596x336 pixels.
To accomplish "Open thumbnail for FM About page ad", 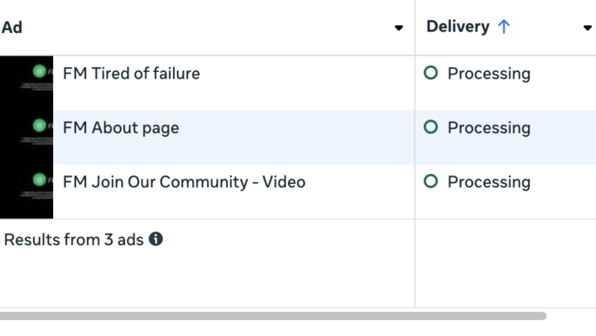I will [26, 137].
